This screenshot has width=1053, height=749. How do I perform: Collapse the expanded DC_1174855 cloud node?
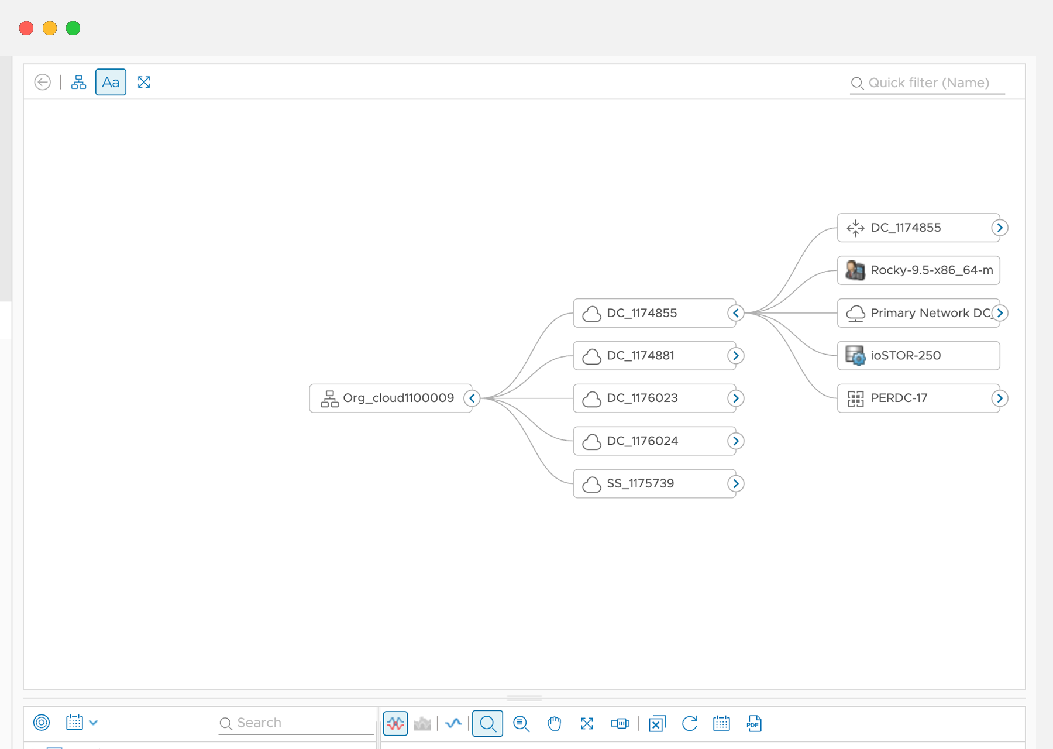735,313
